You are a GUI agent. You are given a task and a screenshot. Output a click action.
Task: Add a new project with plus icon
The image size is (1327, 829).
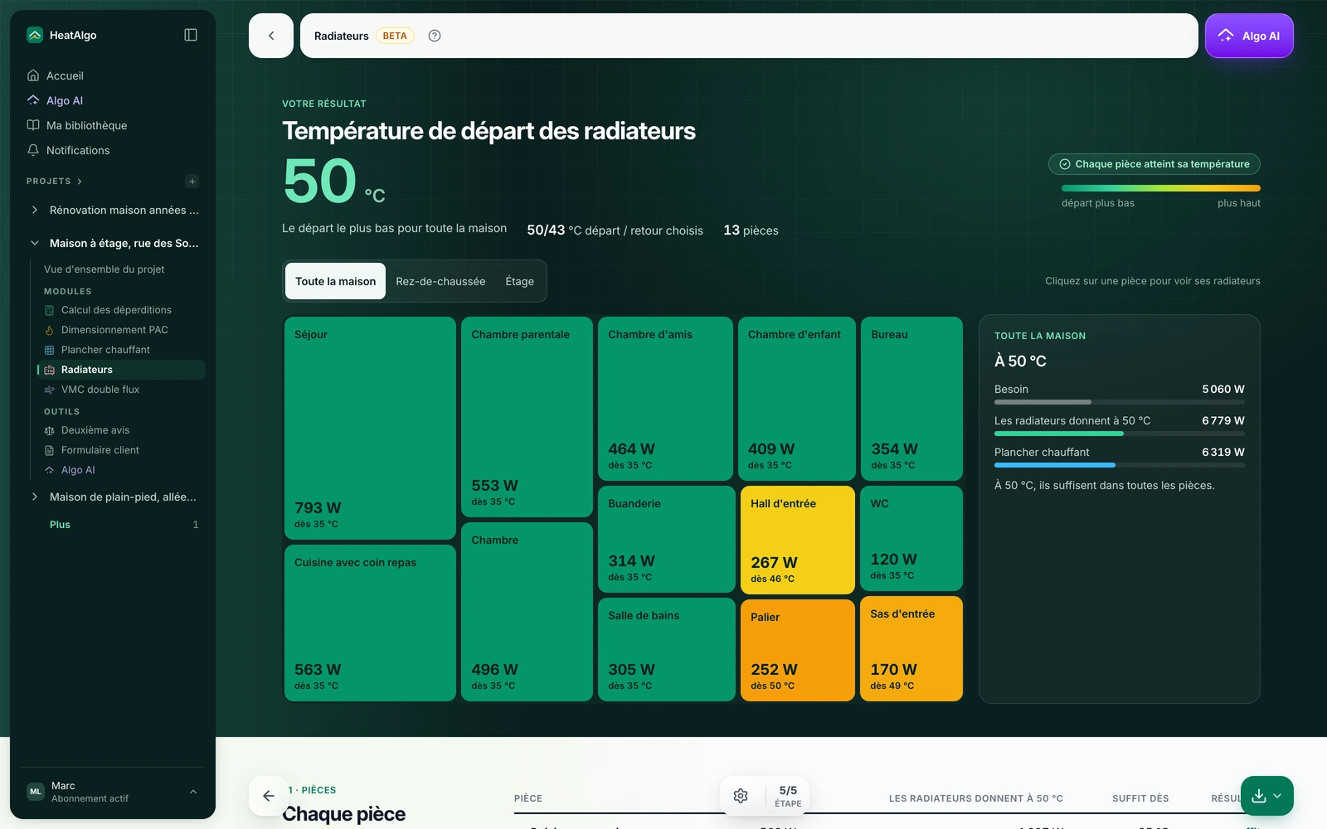(x=192, y=182)
